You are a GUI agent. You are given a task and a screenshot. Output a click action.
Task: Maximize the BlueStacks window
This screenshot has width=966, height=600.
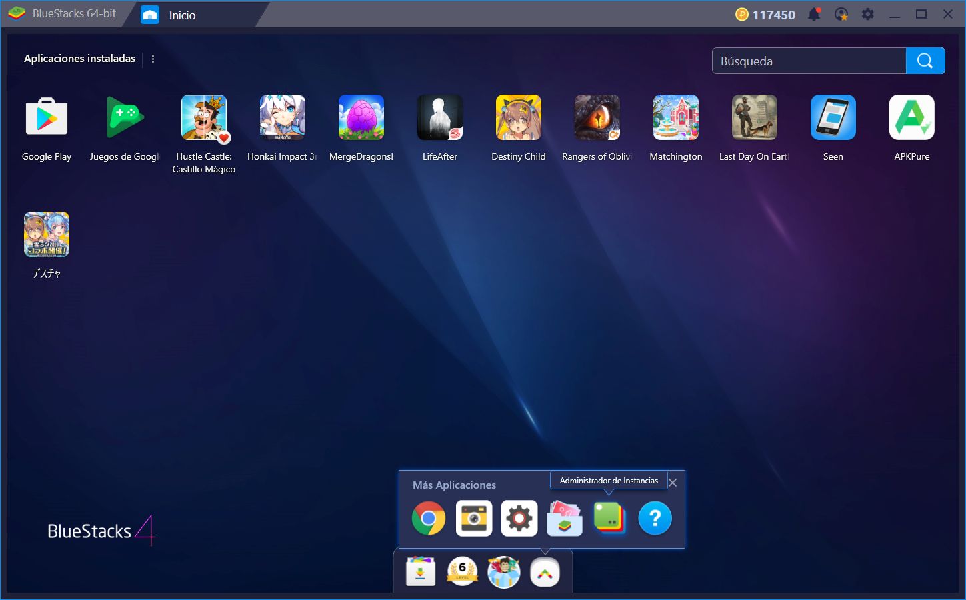[921, 14]
